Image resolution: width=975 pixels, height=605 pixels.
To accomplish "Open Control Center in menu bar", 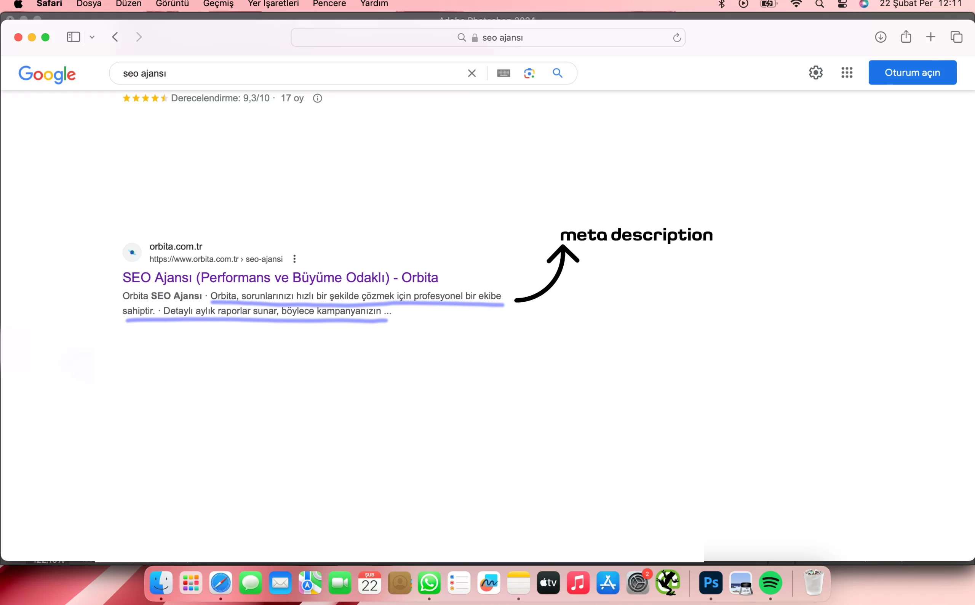I will (842, 4).
